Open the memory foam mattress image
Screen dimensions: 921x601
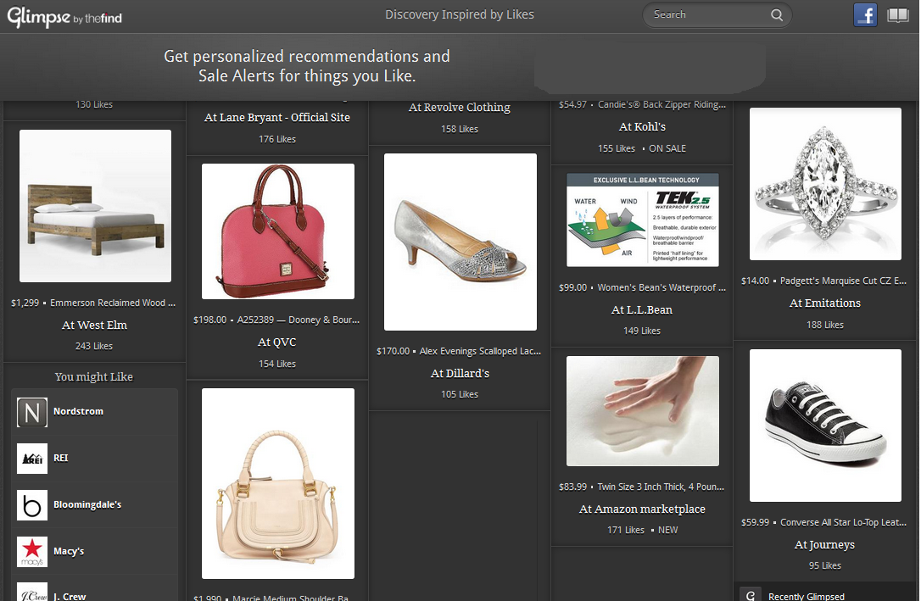tap(642, 411)
